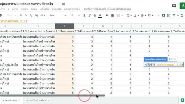Open the แทรก menu
The height and width of the screenshot is (104, 185).
(x=15, y=9)
